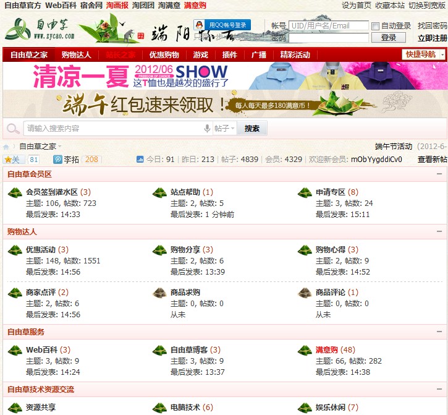
Task: Click the 找回密码 link
Action: click(433, 26)
